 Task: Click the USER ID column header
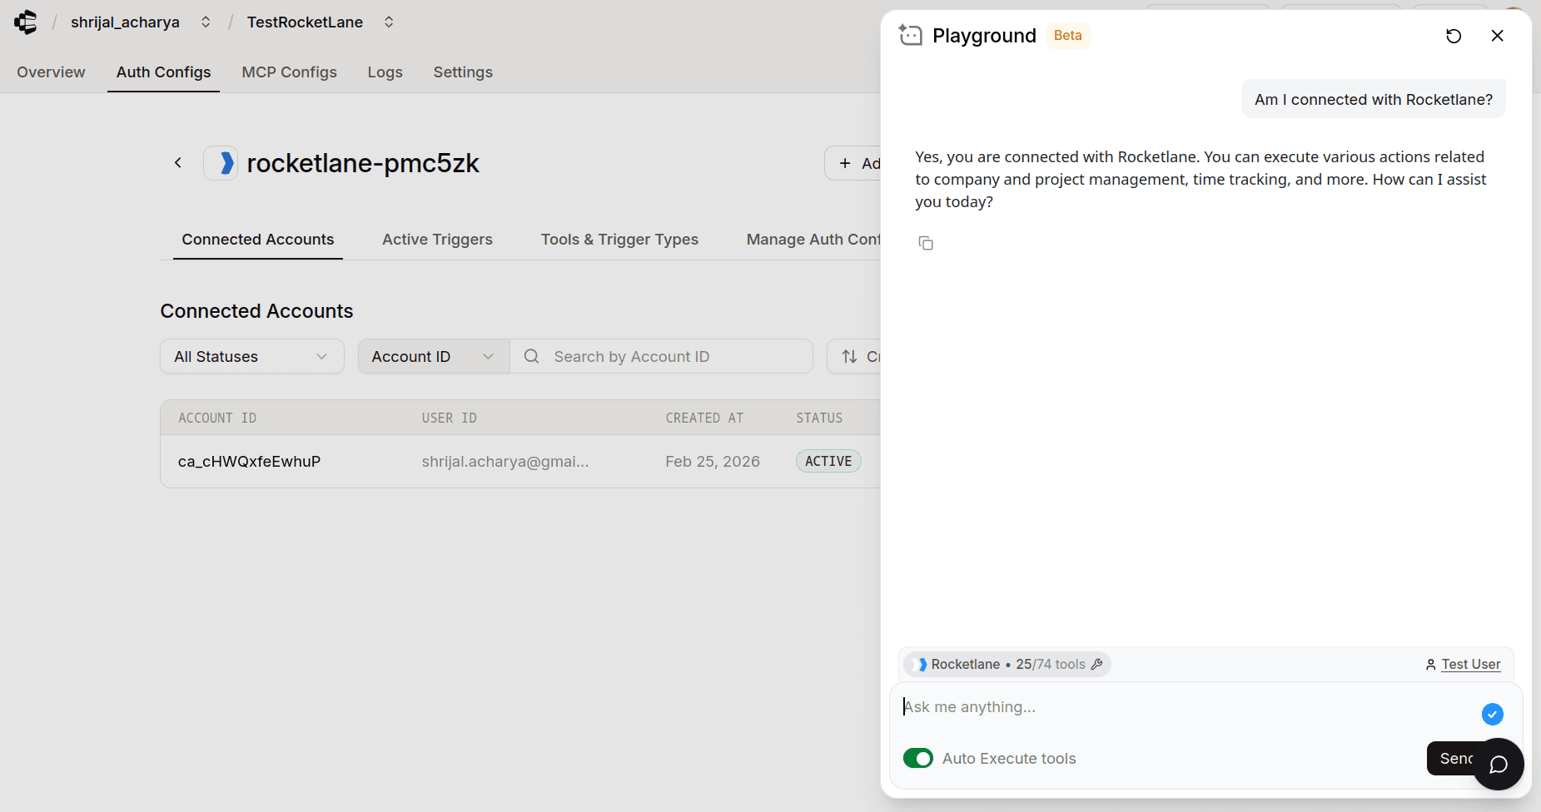449,418
